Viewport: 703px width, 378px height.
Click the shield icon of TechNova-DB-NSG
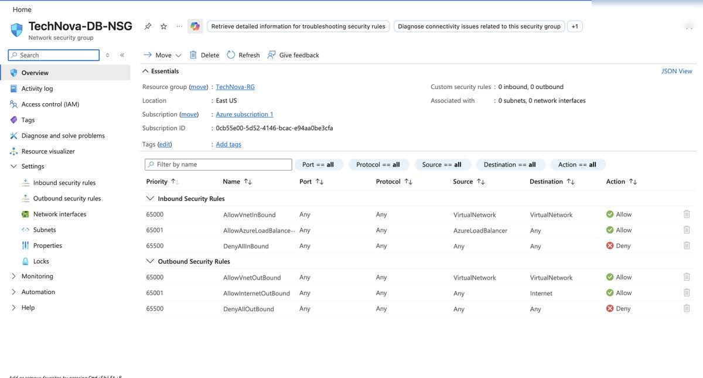[x=16, y=29]
